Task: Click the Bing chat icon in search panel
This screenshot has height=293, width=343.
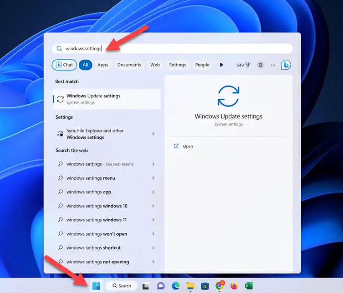Action: point(286,65)
